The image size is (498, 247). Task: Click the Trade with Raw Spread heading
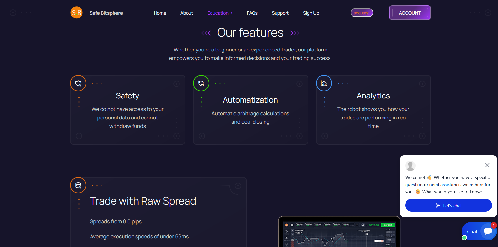coord(143,201)
